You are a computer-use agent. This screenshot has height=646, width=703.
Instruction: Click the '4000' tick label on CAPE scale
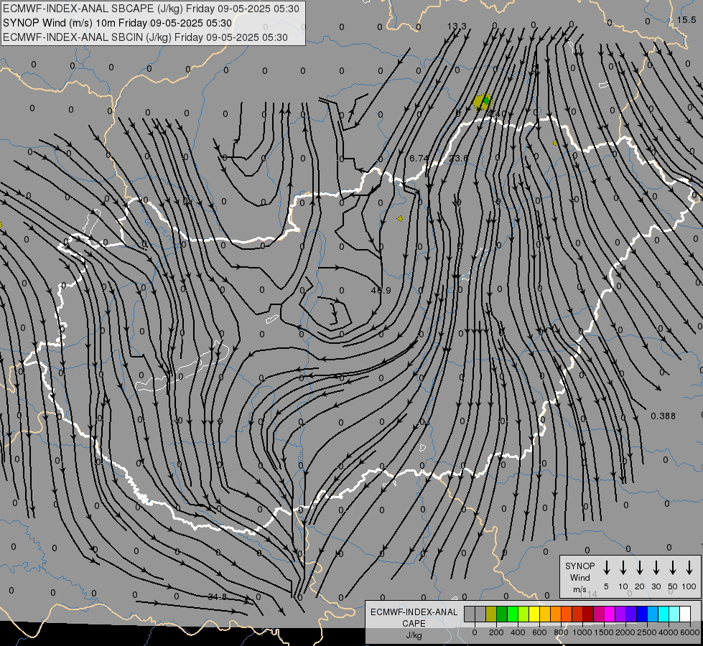[669, 632]
